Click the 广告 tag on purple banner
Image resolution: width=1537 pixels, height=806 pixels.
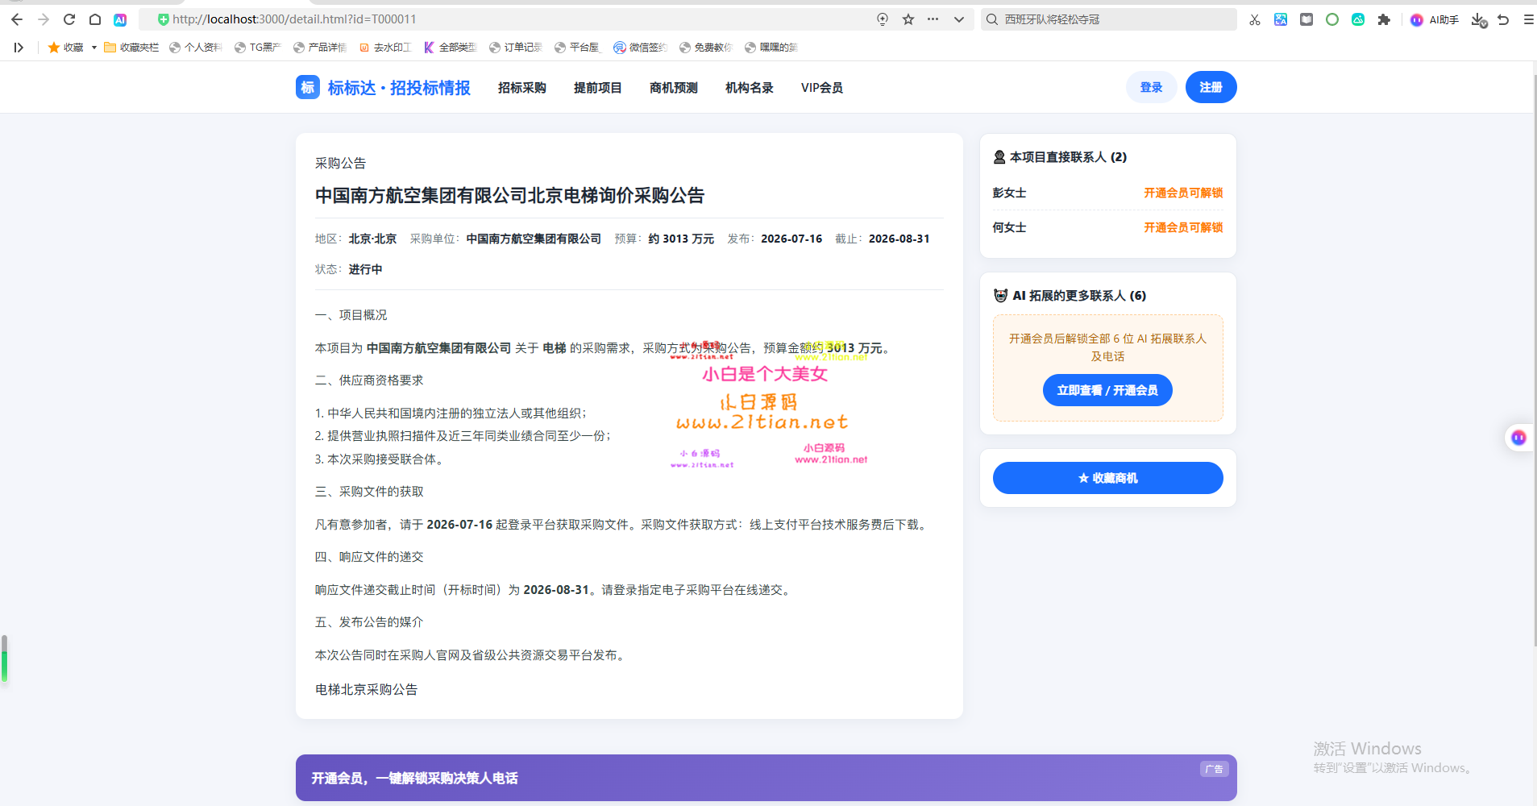click(x=1214, y=769)
